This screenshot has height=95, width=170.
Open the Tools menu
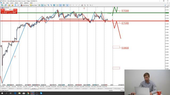(x=21, y=3)
